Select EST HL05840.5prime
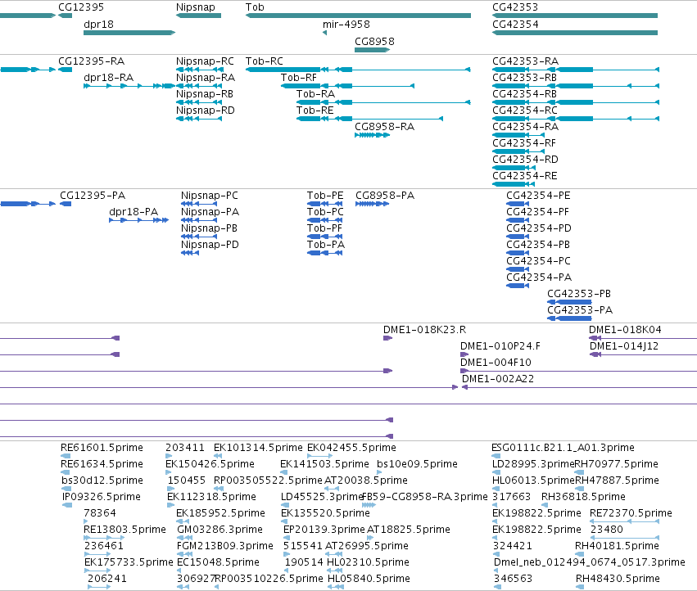697x591 pixels. 369,579
